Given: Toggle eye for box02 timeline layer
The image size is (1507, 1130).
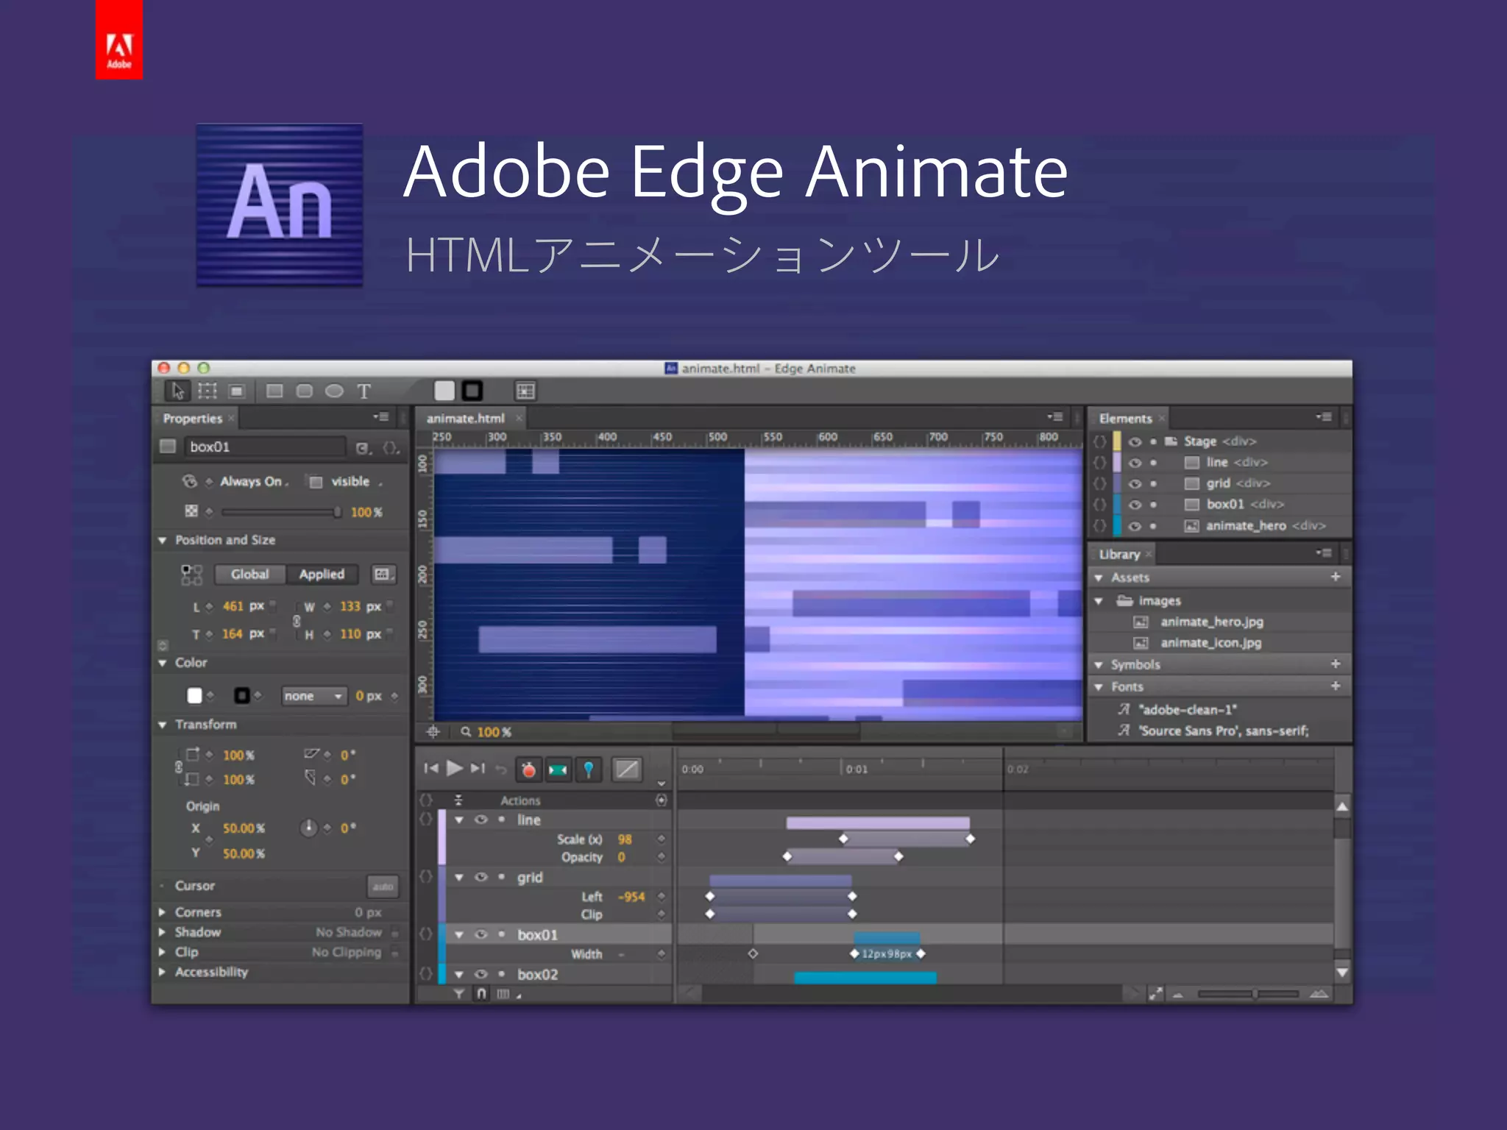Looking at the screenshot, I should point(481,974).
